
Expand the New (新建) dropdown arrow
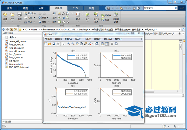point(5,22)
